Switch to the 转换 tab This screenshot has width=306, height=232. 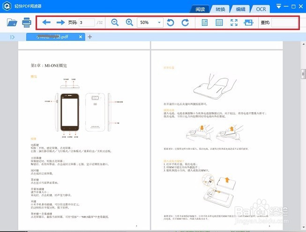220,9
